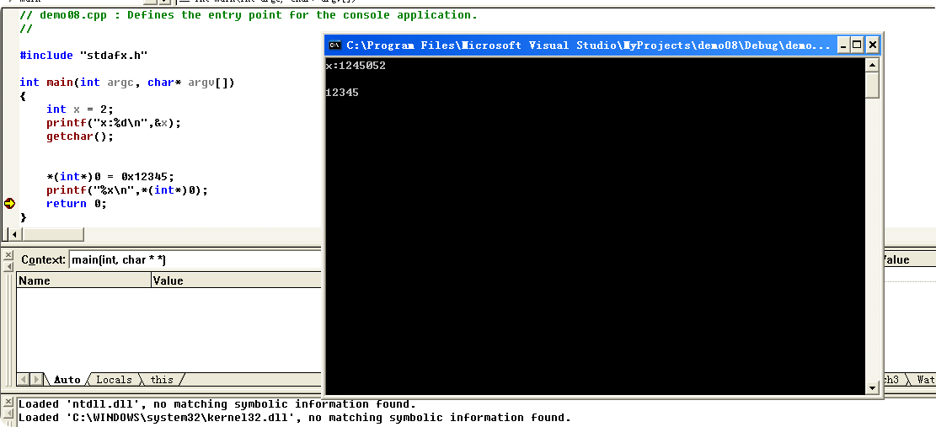The height and width of the screenshot is (427, 936).
Task: Click the yellow arrow marker beside 'return 0;'
Action: 9,203
